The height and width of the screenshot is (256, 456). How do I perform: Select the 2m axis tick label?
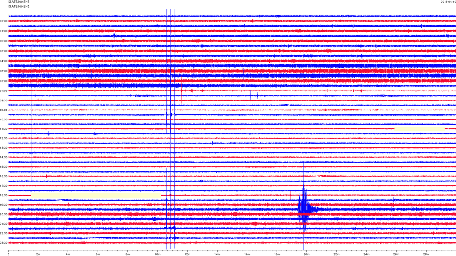click(x=38, y=254)
